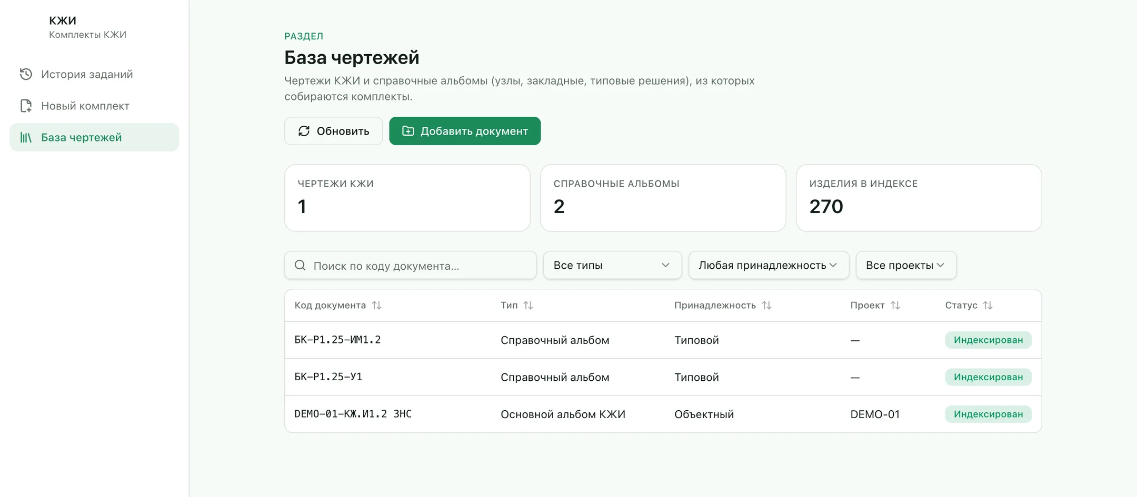
Task: Select База чертежей sidebar item
Action: [x=94, y=137]
